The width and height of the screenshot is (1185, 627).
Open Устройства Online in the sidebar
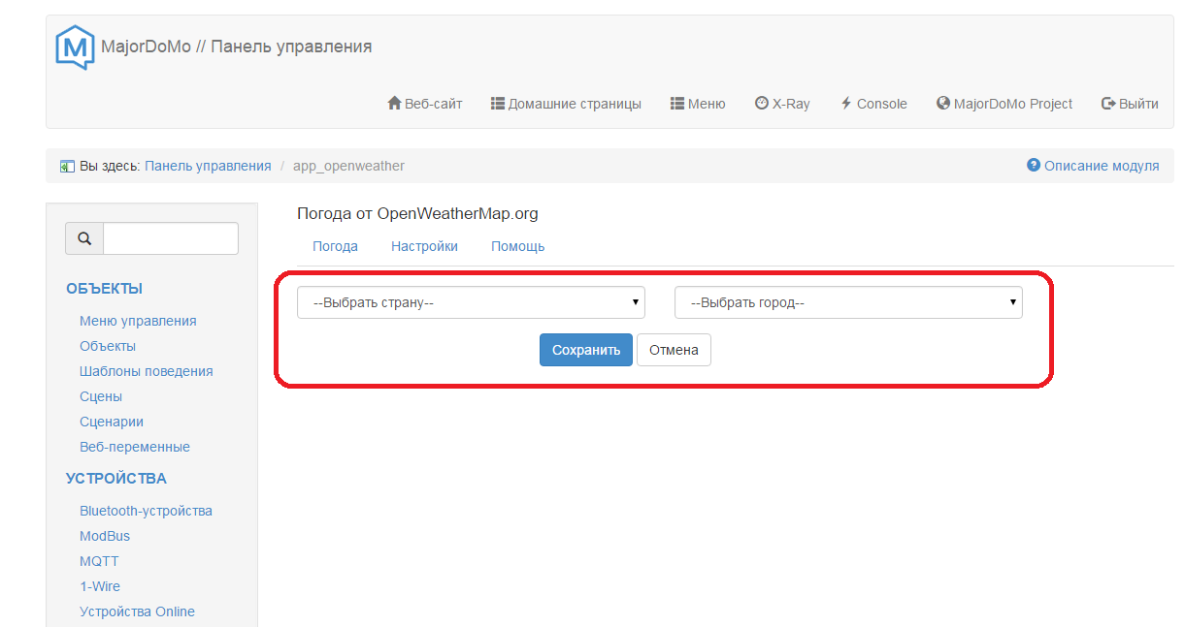137,611
